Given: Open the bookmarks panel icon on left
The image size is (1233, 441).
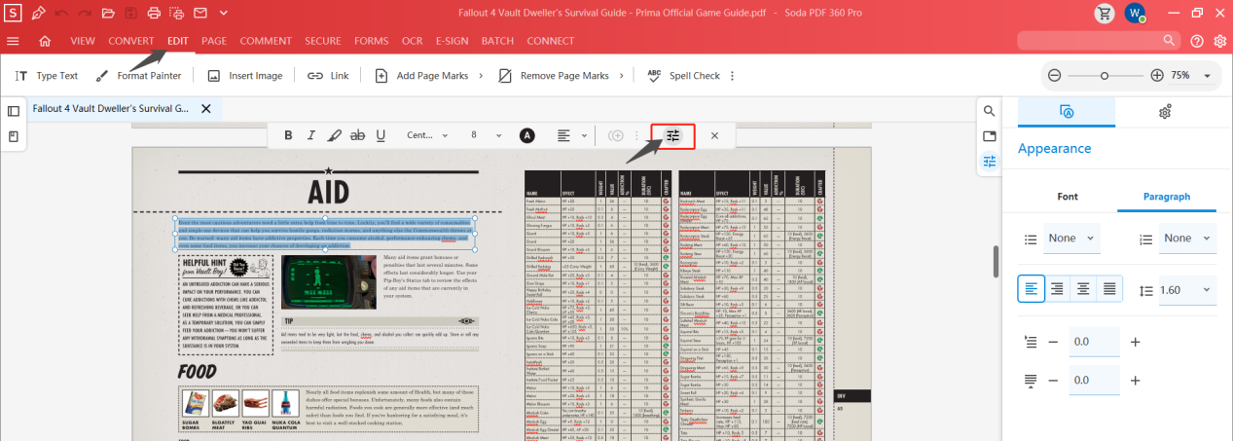Looking at the screenshot, I should (14, 136).
